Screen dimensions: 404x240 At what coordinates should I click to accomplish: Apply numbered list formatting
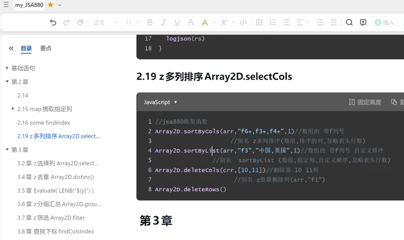click(273, 23)
